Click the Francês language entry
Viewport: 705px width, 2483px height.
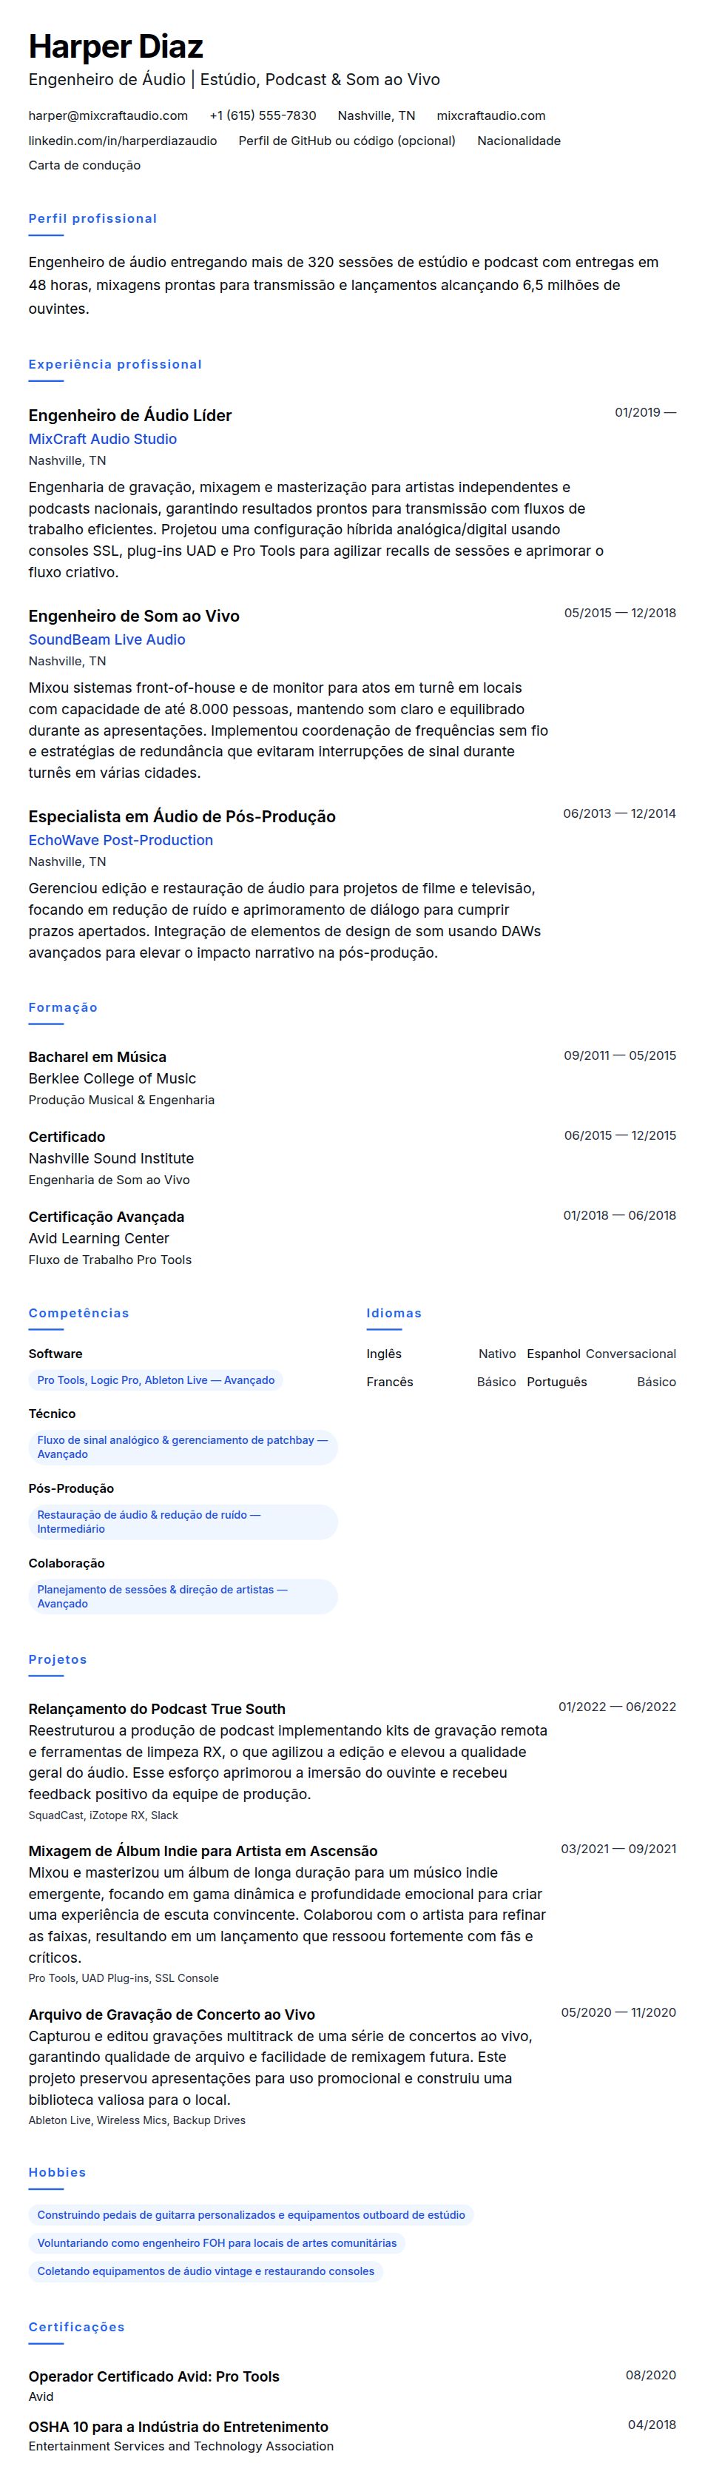[441, 1382]
